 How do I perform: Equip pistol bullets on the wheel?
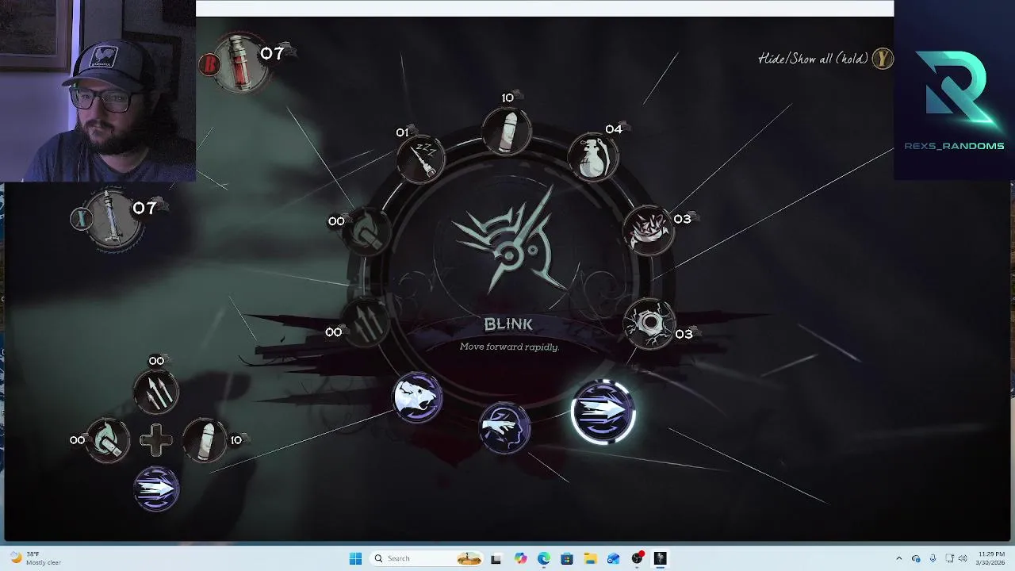(507, 132)
